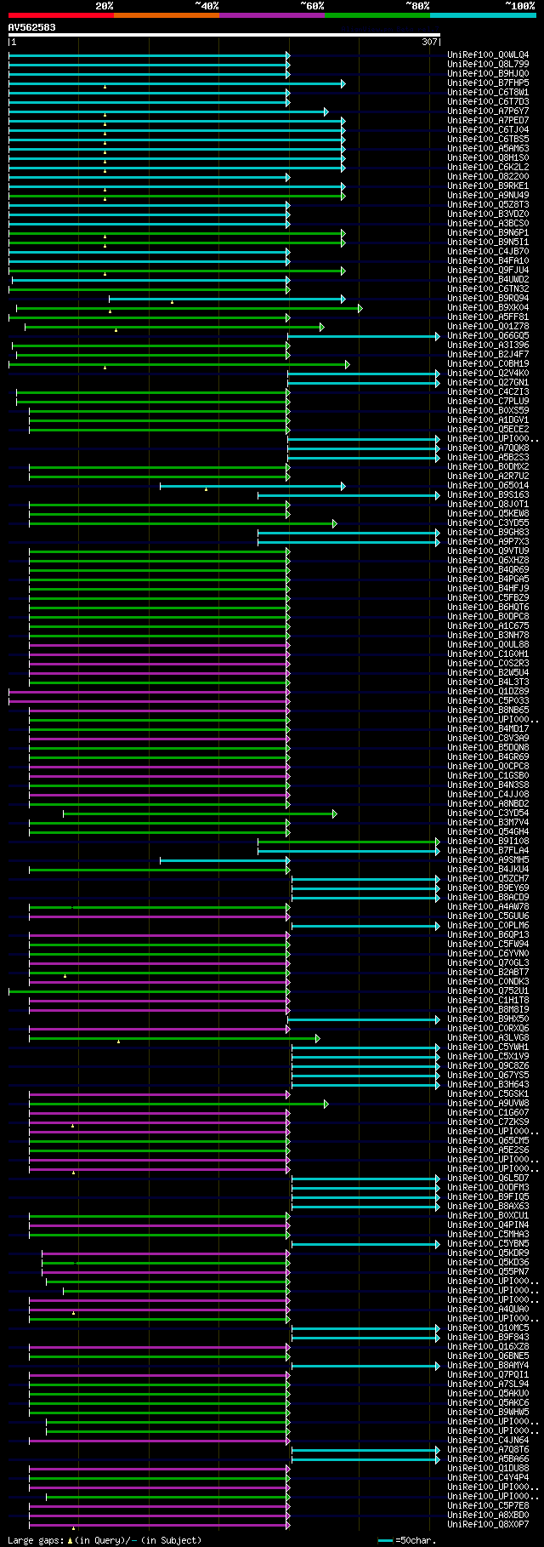
Task: Select hit UniRef100_Q0UL88
Action: click(x=488, y=645)
